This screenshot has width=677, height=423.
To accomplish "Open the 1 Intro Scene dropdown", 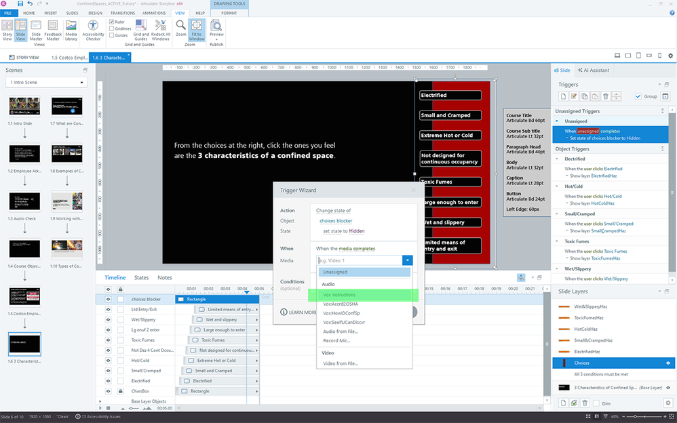I will tap(46, 83).
